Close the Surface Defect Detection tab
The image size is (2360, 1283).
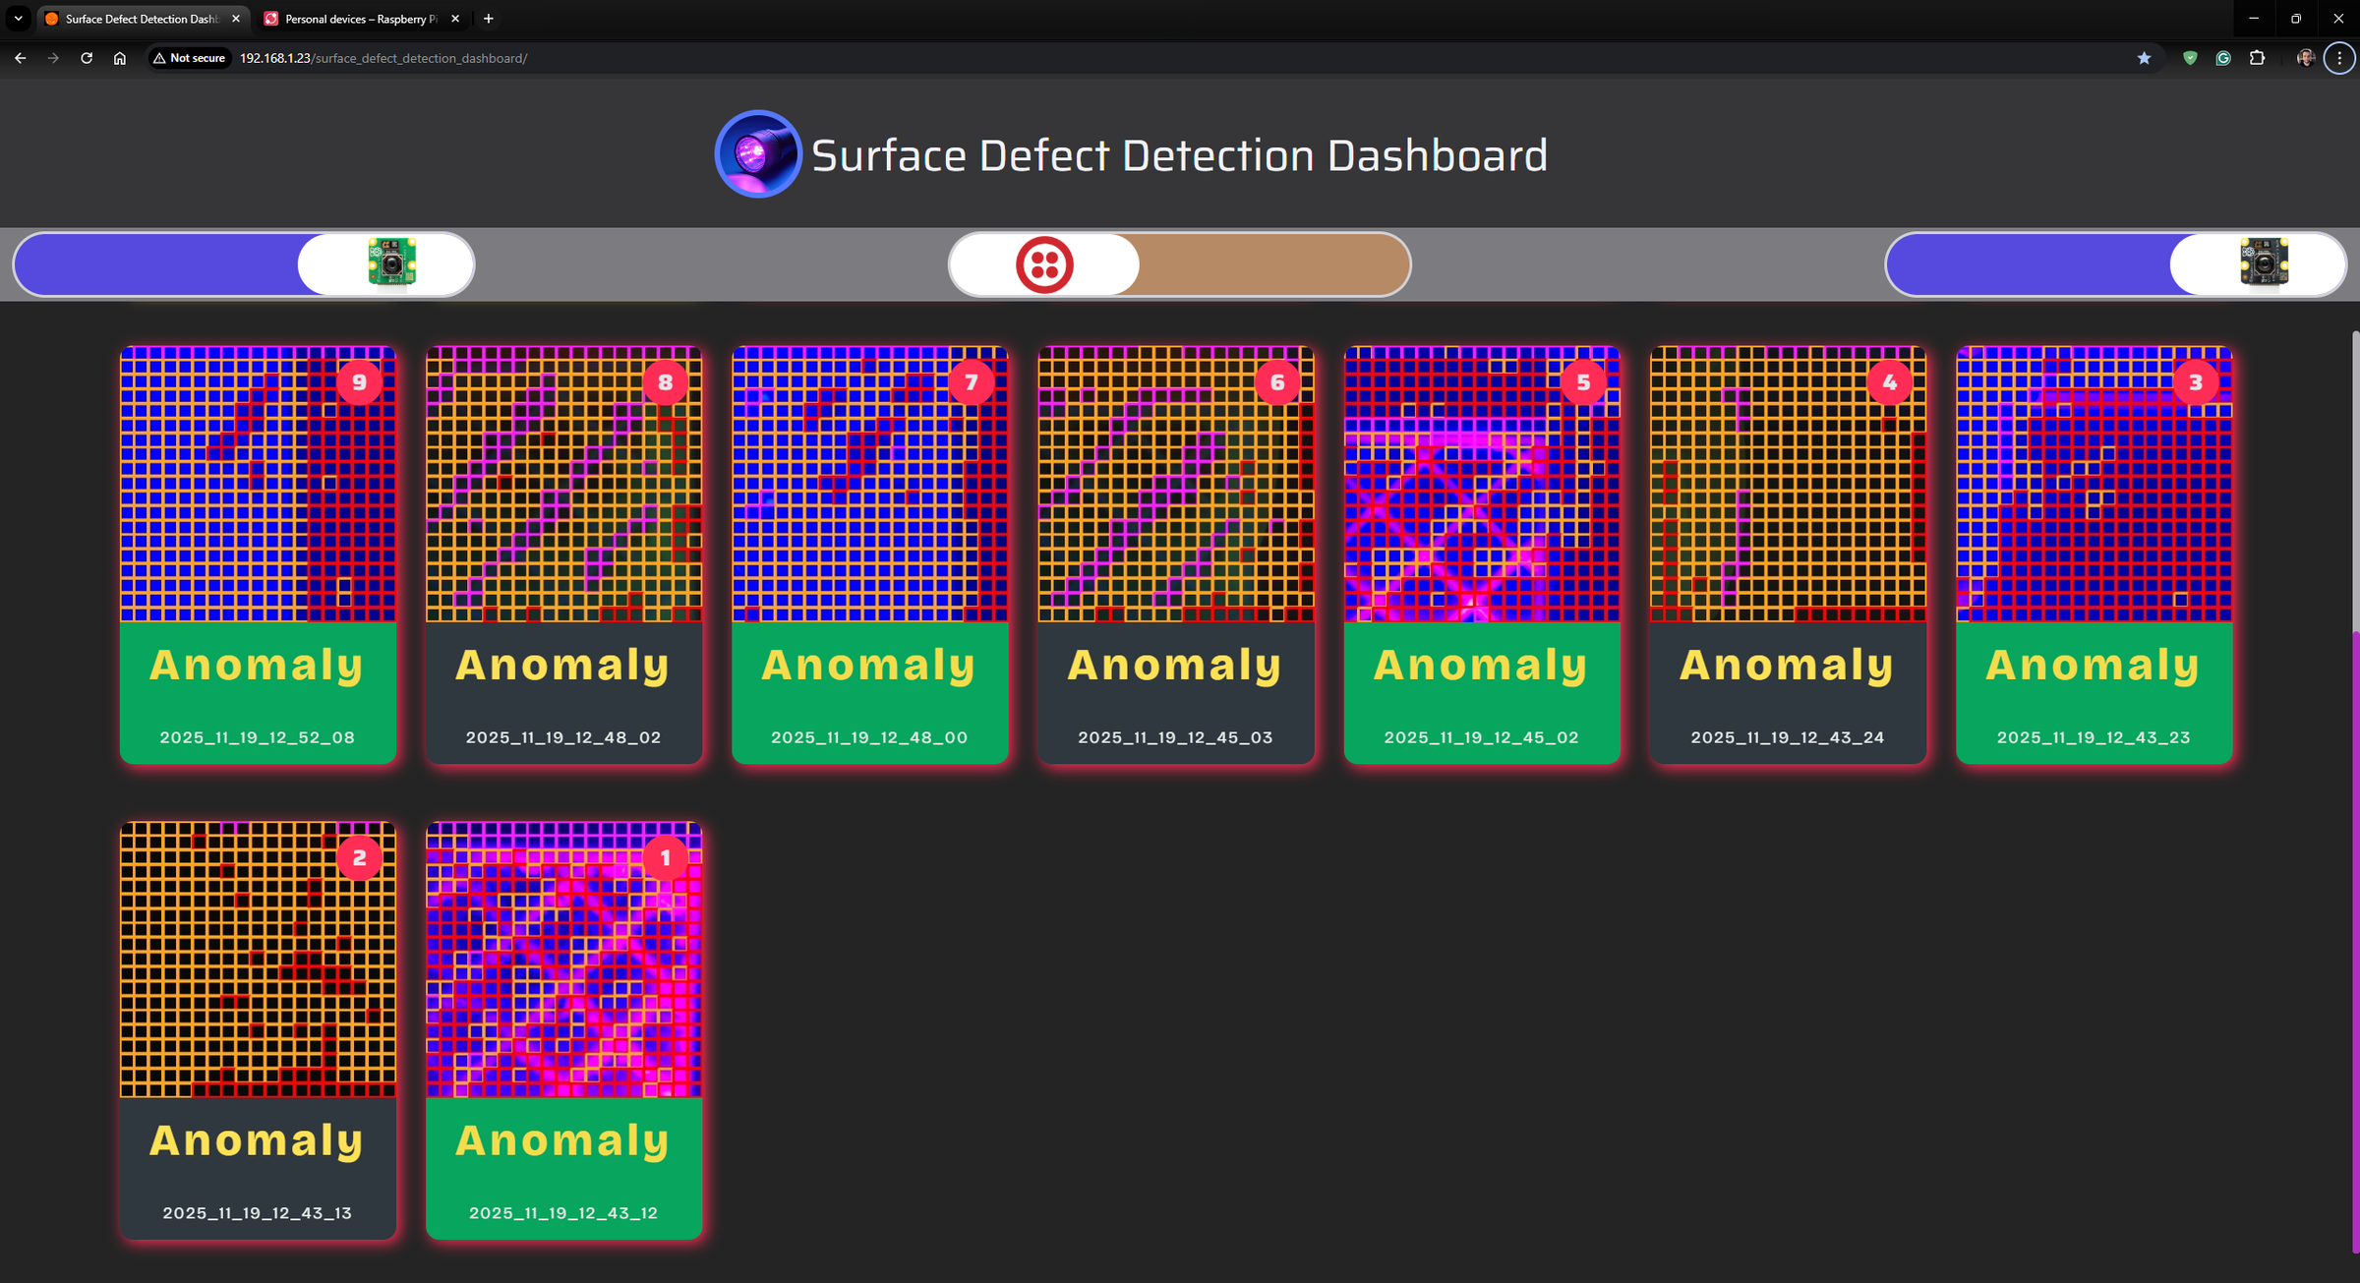236,19
